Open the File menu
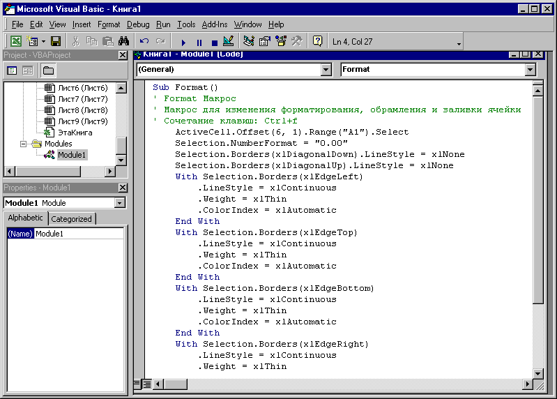The height and width of the screenshot is (399, 557). click(x=17, y=24)
